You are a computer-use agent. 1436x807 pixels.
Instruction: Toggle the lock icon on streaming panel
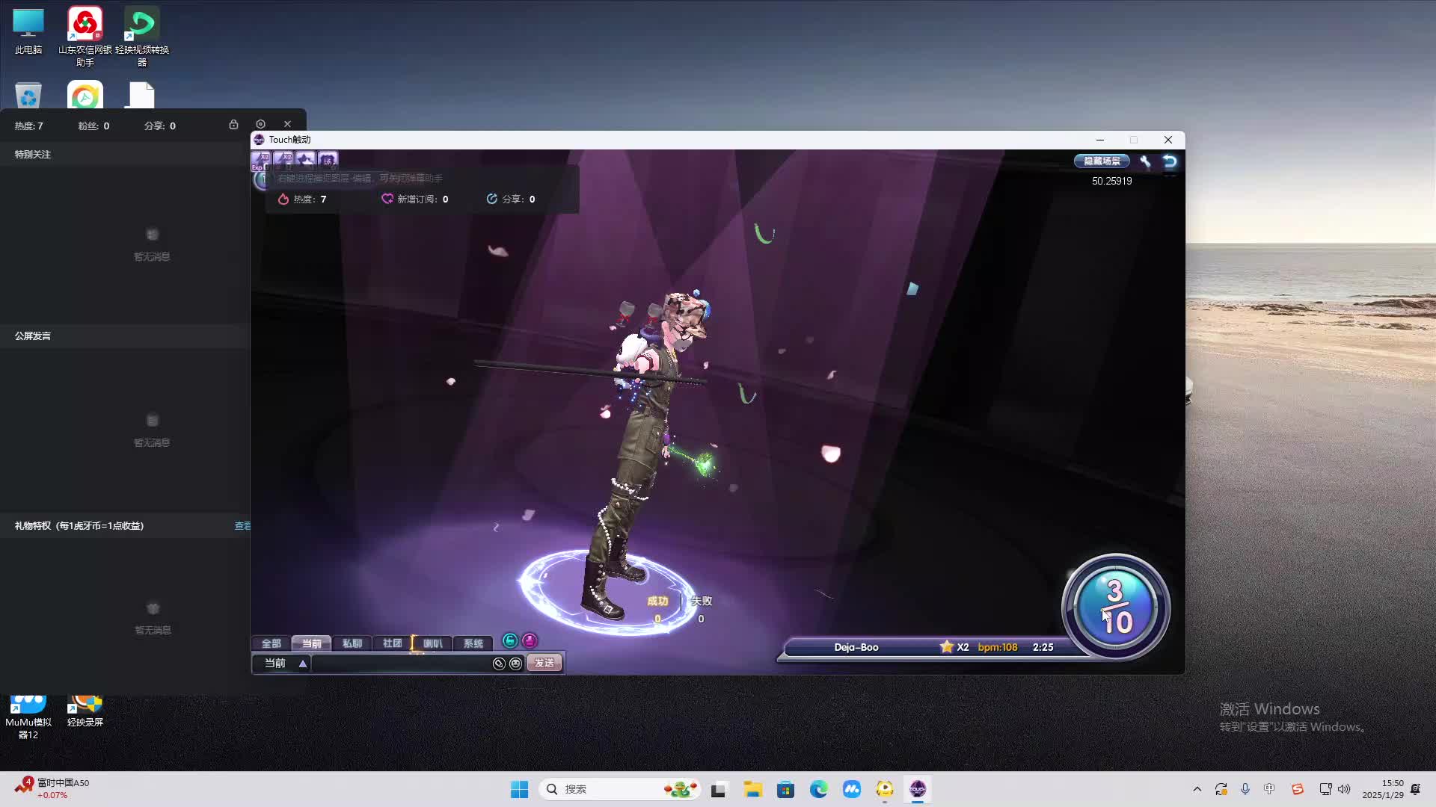(x=233, y=125)
